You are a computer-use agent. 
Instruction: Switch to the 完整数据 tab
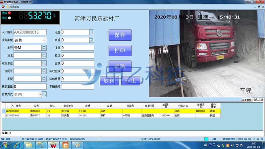pos(247,99)
